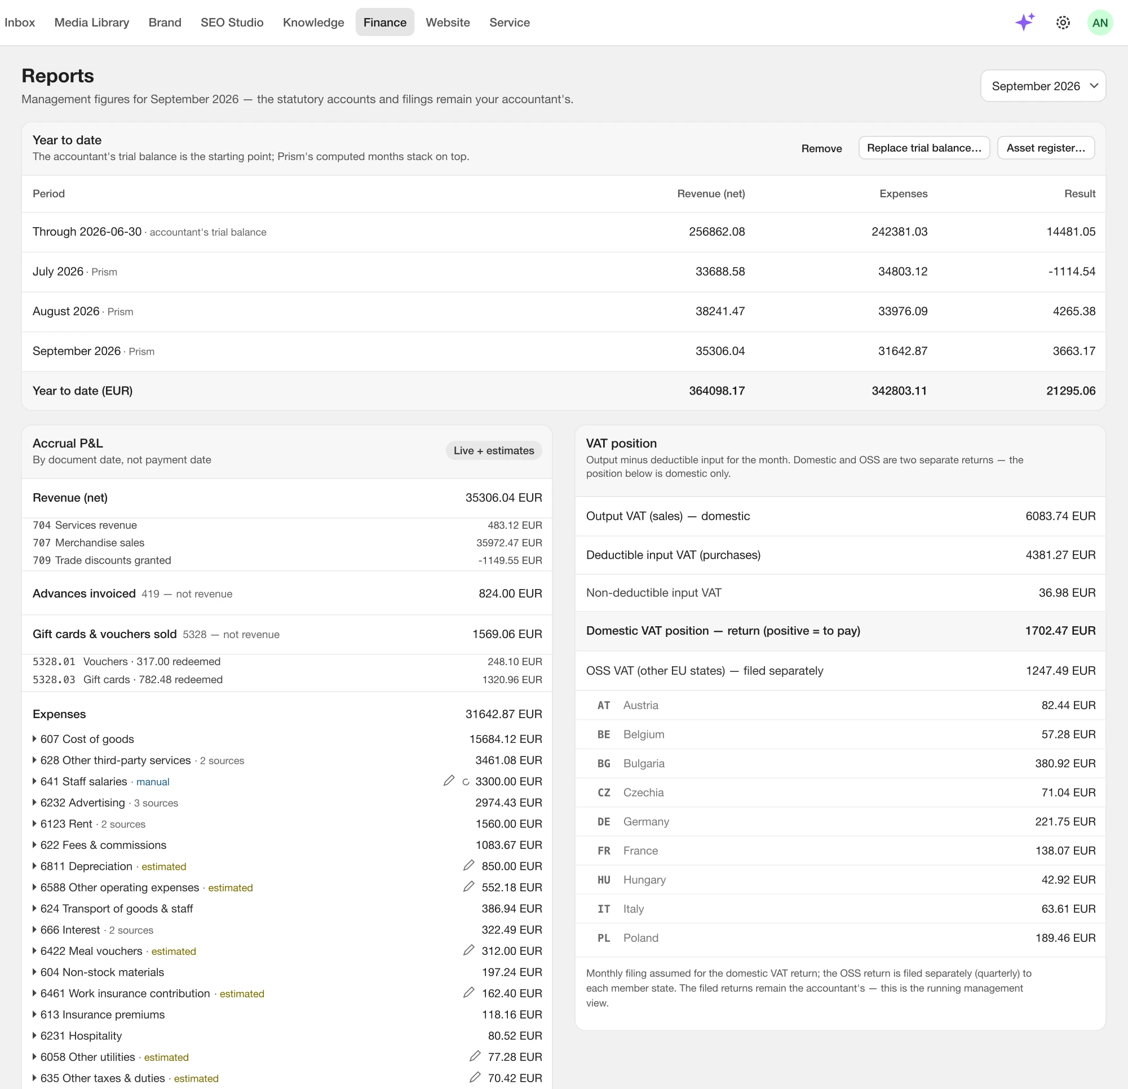
Task: Click Replace trial balance button
Action: click(924, 148)
